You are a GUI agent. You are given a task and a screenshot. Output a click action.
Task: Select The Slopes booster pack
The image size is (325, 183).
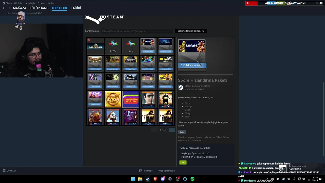tap(131, 82)
